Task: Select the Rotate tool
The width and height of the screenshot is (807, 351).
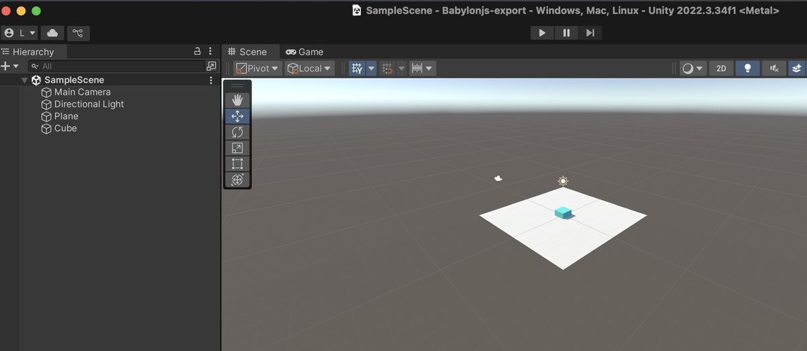Action: tap(237, 132)
